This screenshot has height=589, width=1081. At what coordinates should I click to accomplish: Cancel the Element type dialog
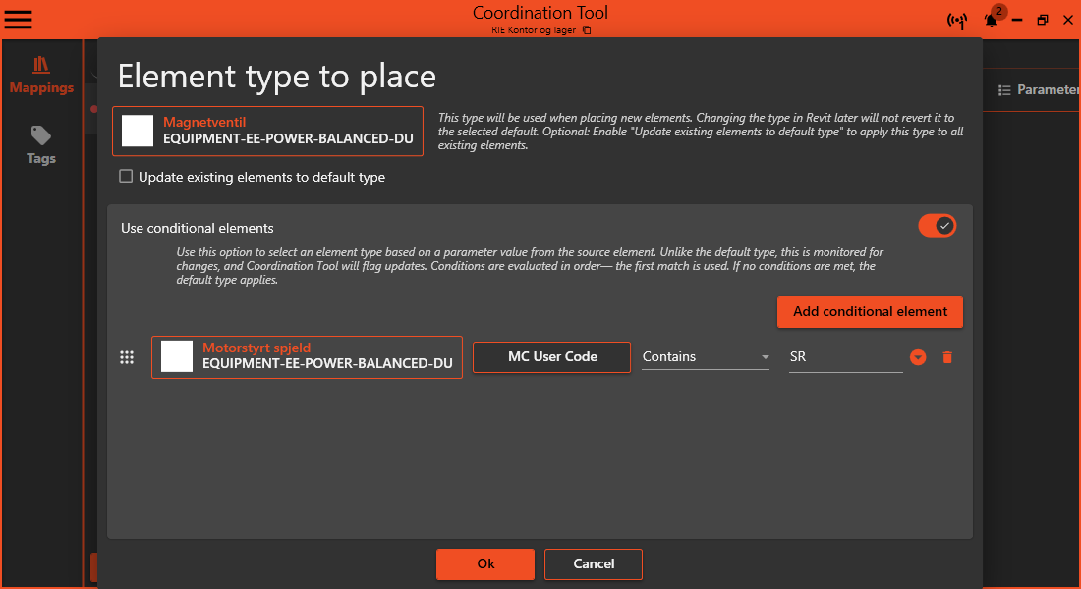coord(593,564)
